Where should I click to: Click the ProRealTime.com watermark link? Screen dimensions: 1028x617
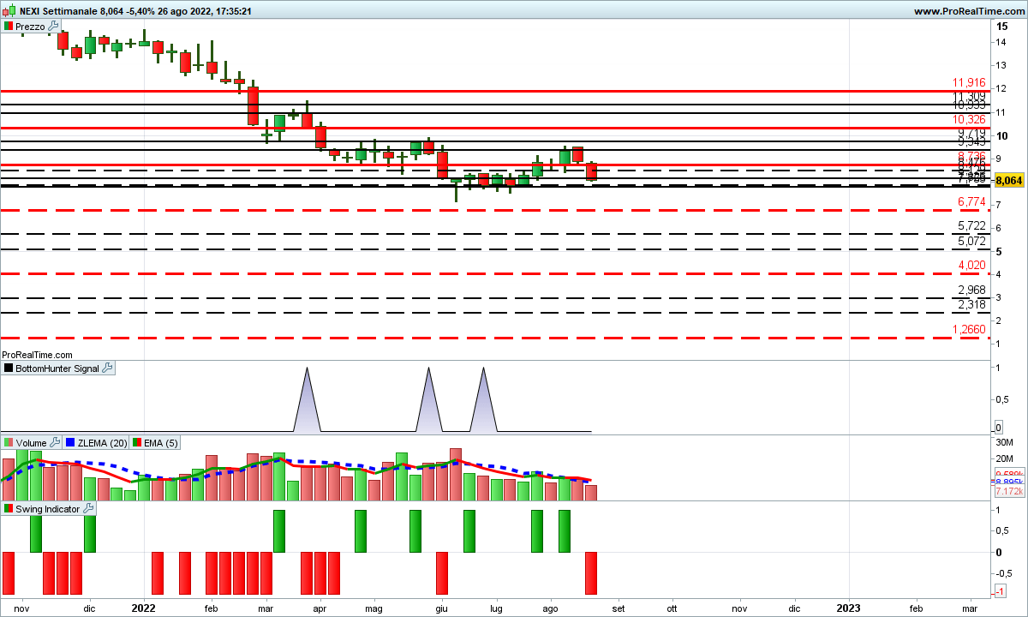(37, 354)
